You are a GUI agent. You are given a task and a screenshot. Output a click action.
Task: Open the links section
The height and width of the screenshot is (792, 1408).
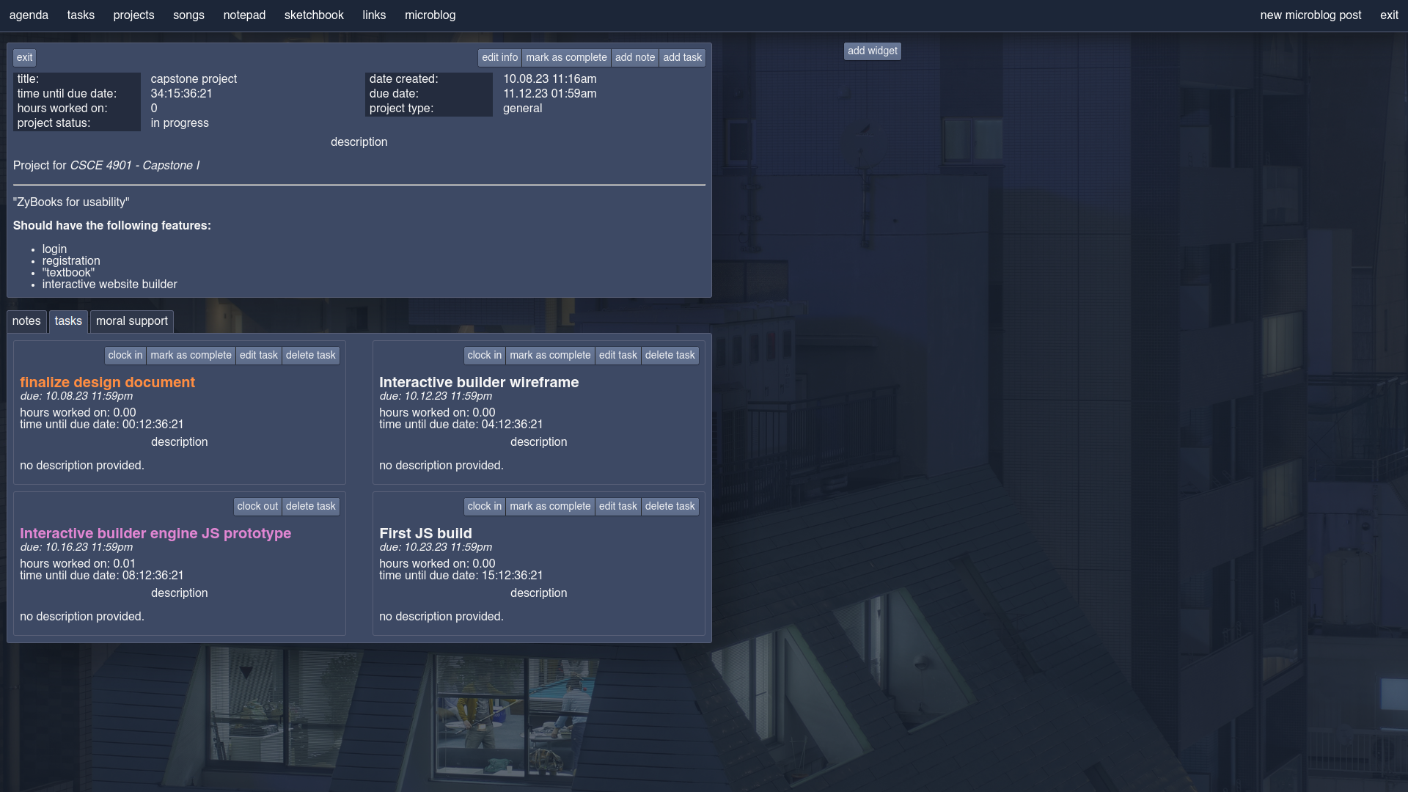pos(374,15)
